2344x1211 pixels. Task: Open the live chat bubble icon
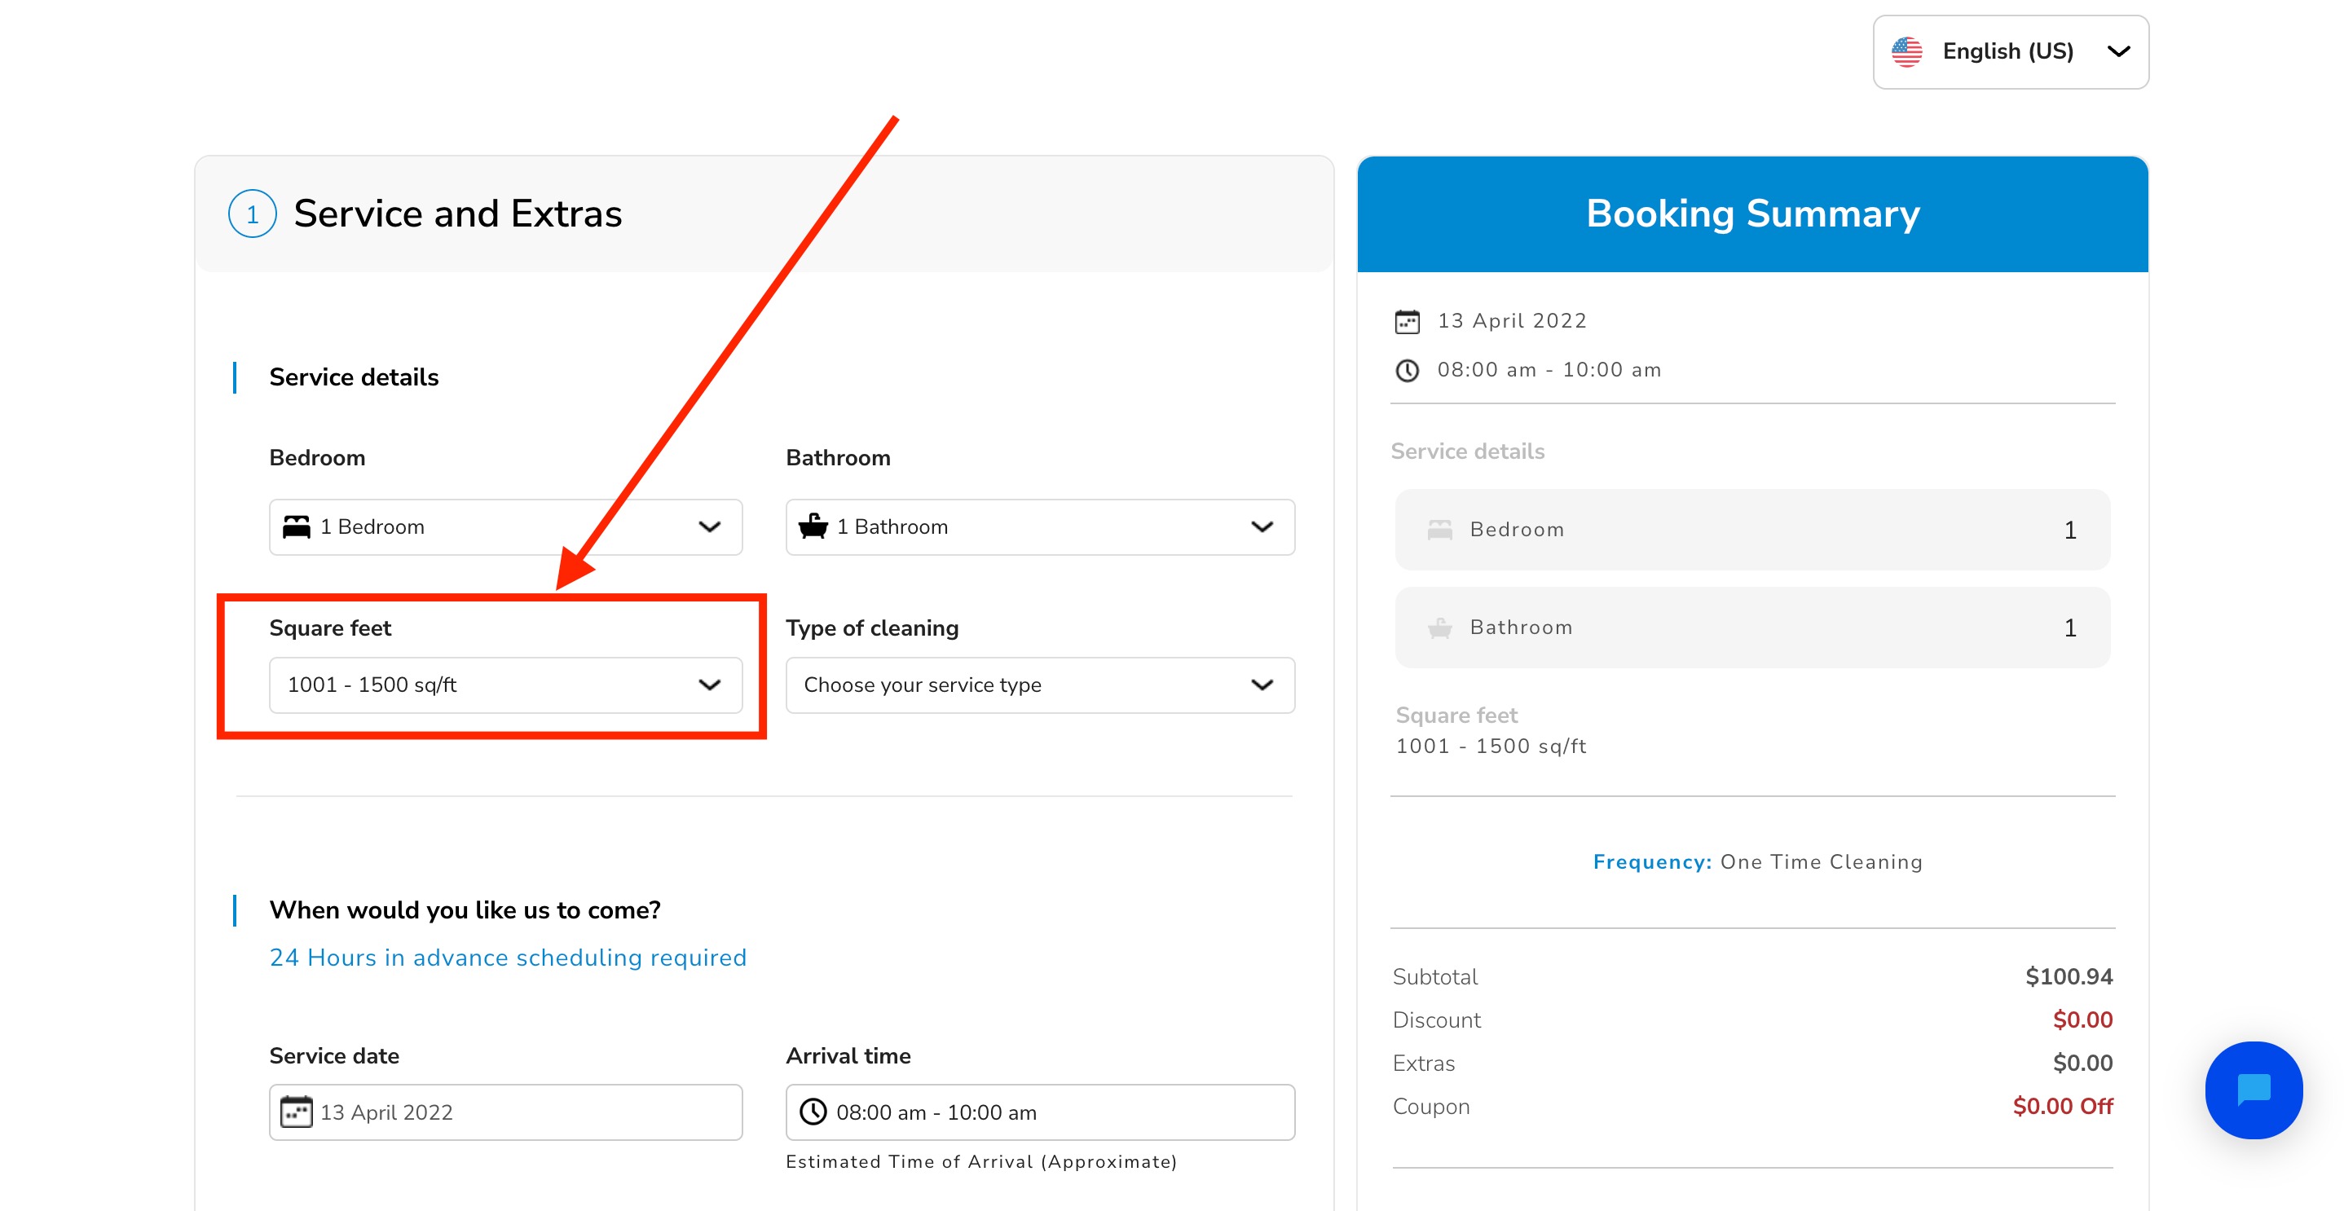point(2253,1089)
